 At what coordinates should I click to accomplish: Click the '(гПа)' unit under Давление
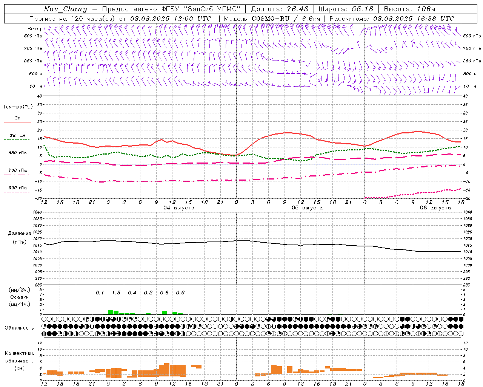pyautogui.click(x=20, y=242)
